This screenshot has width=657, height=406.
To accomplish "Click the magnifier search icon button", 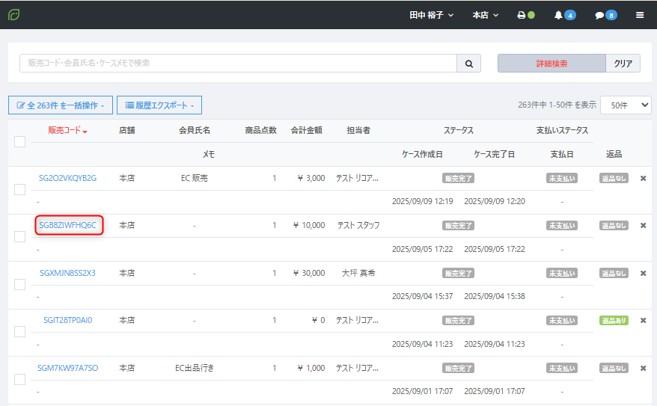I will 468,64.
